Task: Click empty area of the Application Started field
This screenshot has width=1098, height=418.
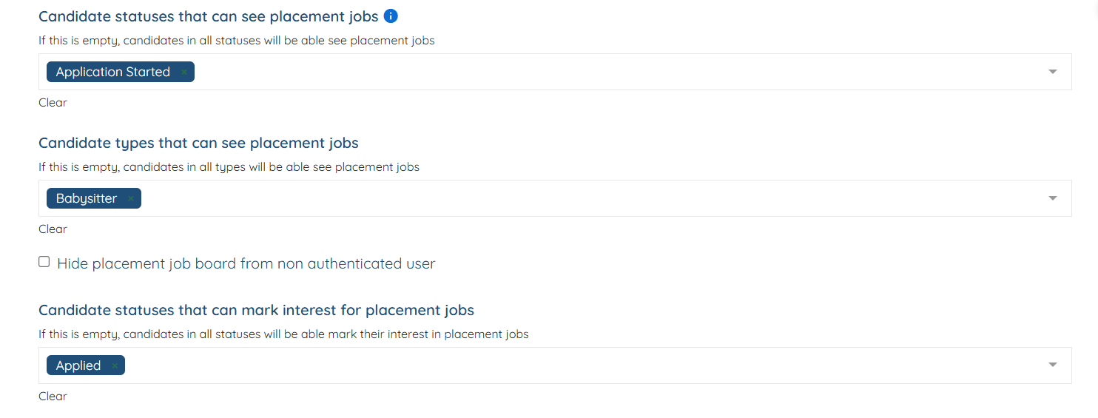Action: point(592,72)
